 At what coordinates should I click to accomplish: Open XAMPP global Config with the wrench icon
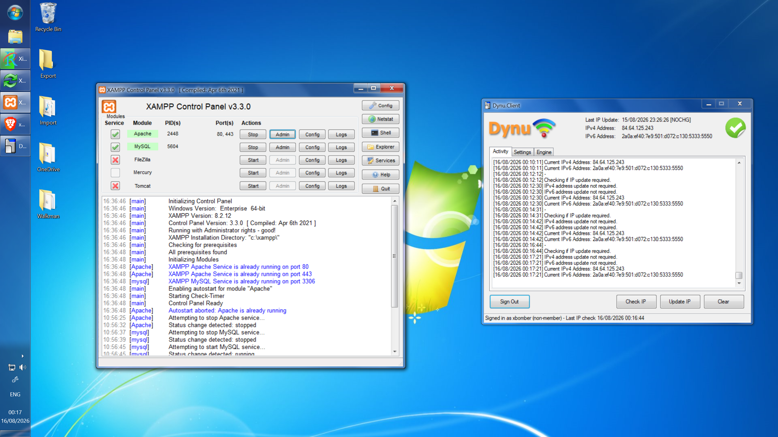(380, 106)
